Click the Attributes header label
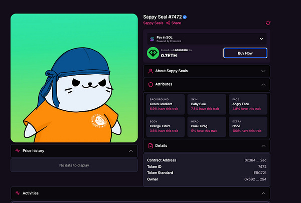Image resolution: width=301 pixels, height=203 pixels. coord(164,84)
